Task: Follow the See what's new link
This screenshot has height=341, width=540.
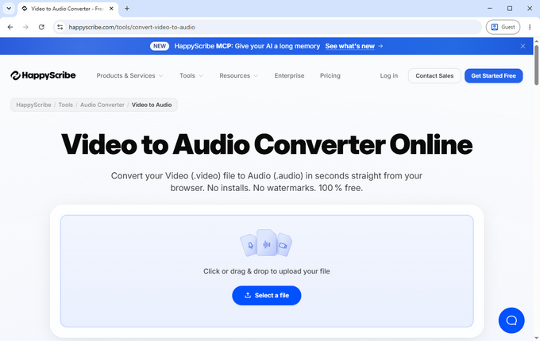Action: [x=353, y=46]
